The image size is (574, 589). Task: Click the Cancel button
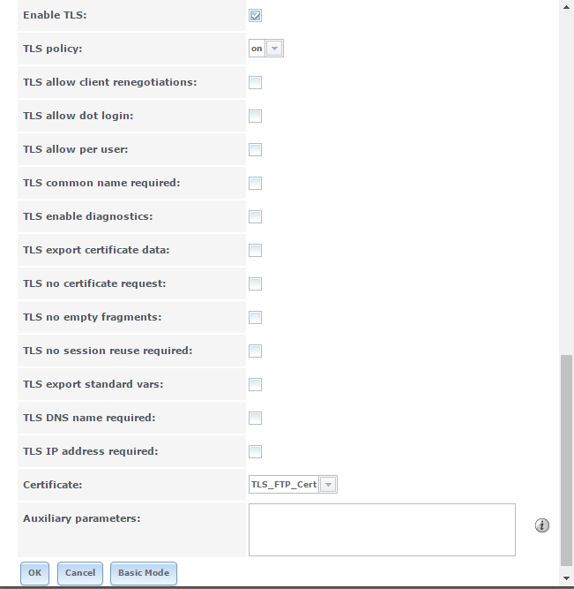tap(80, 573)
